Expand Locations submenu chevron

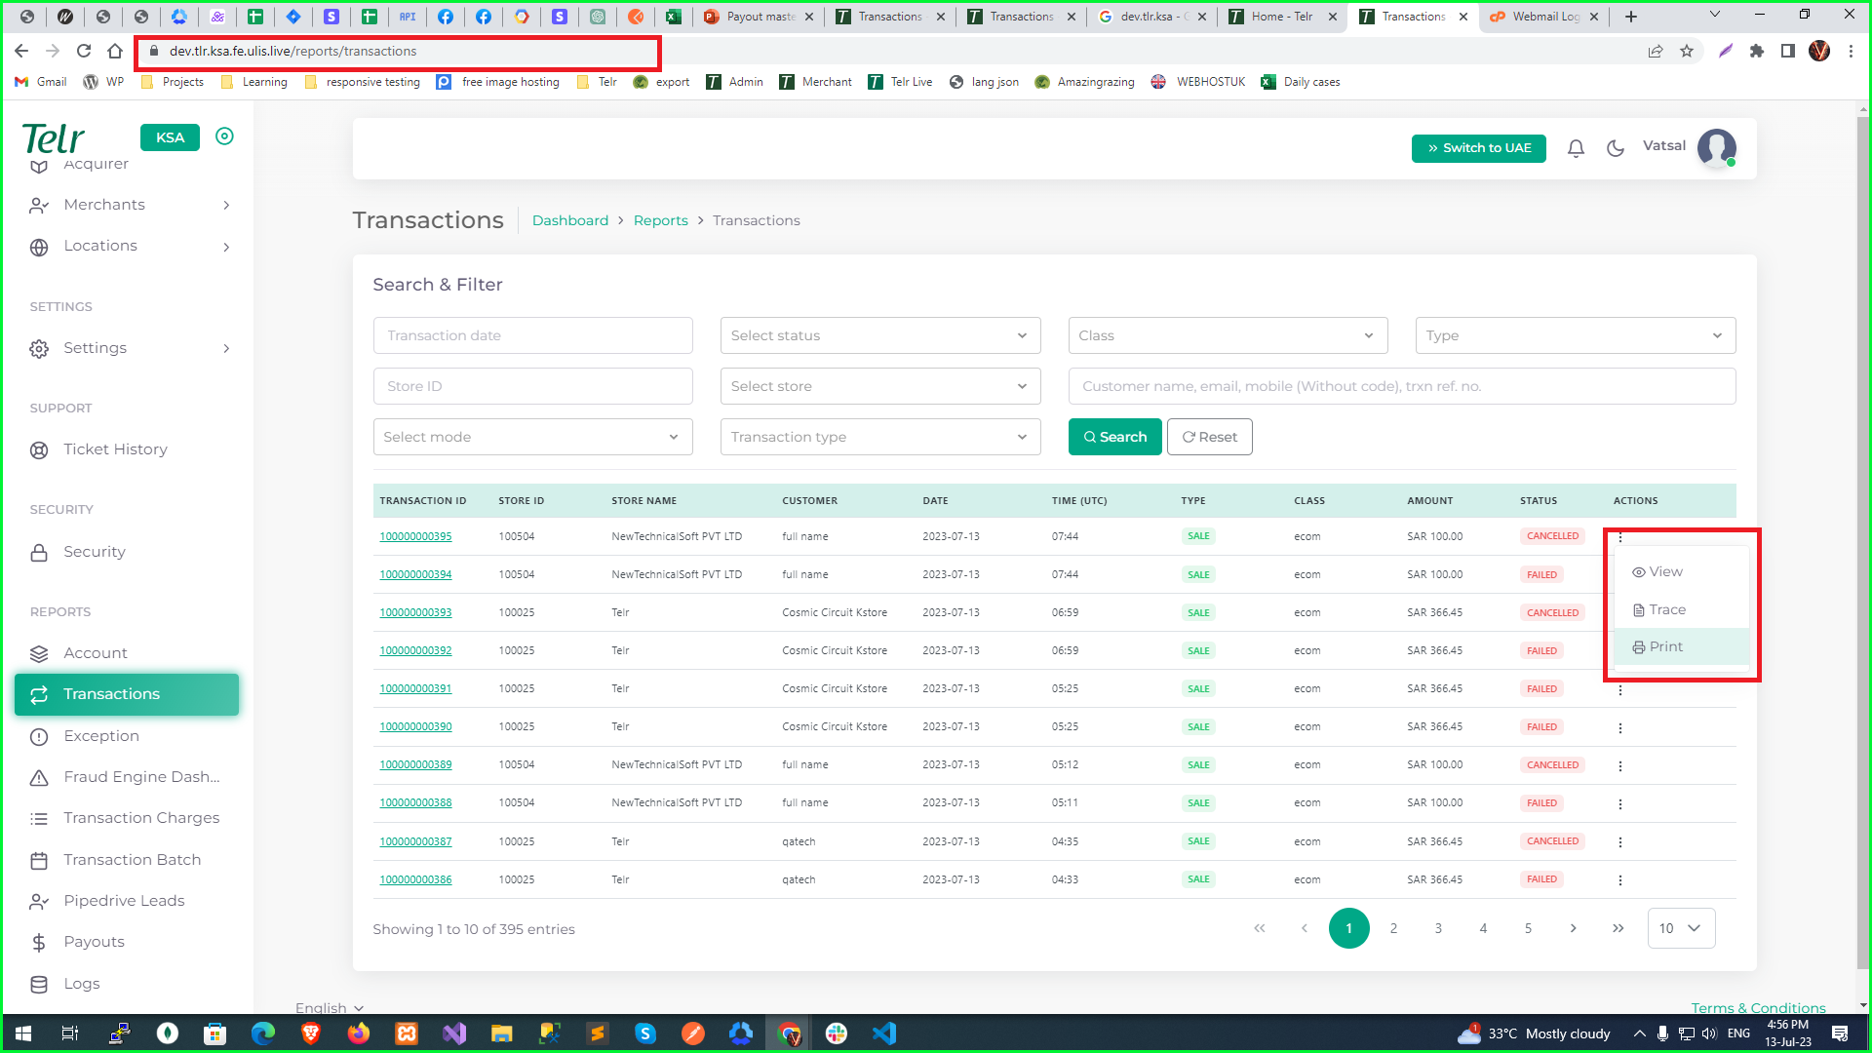[x=226, y=248]
